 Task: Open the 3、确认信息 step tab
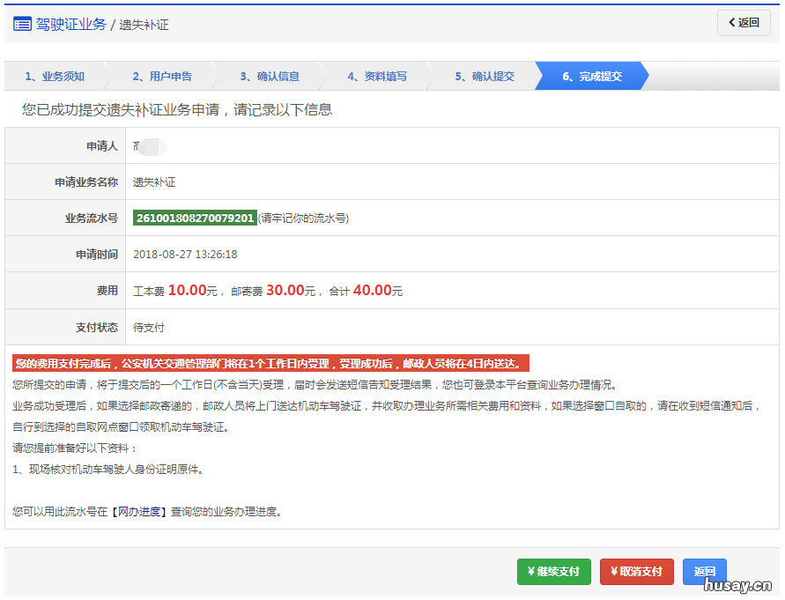(270, 76)
